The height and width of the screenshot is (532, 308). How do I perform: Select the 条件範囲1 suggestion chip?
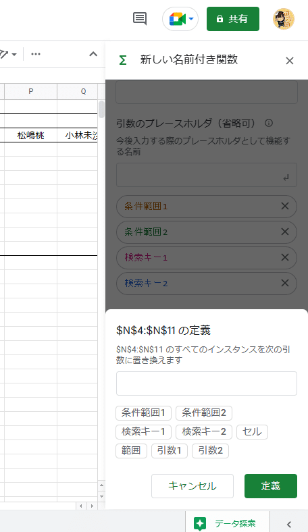(x=143, y=413)
